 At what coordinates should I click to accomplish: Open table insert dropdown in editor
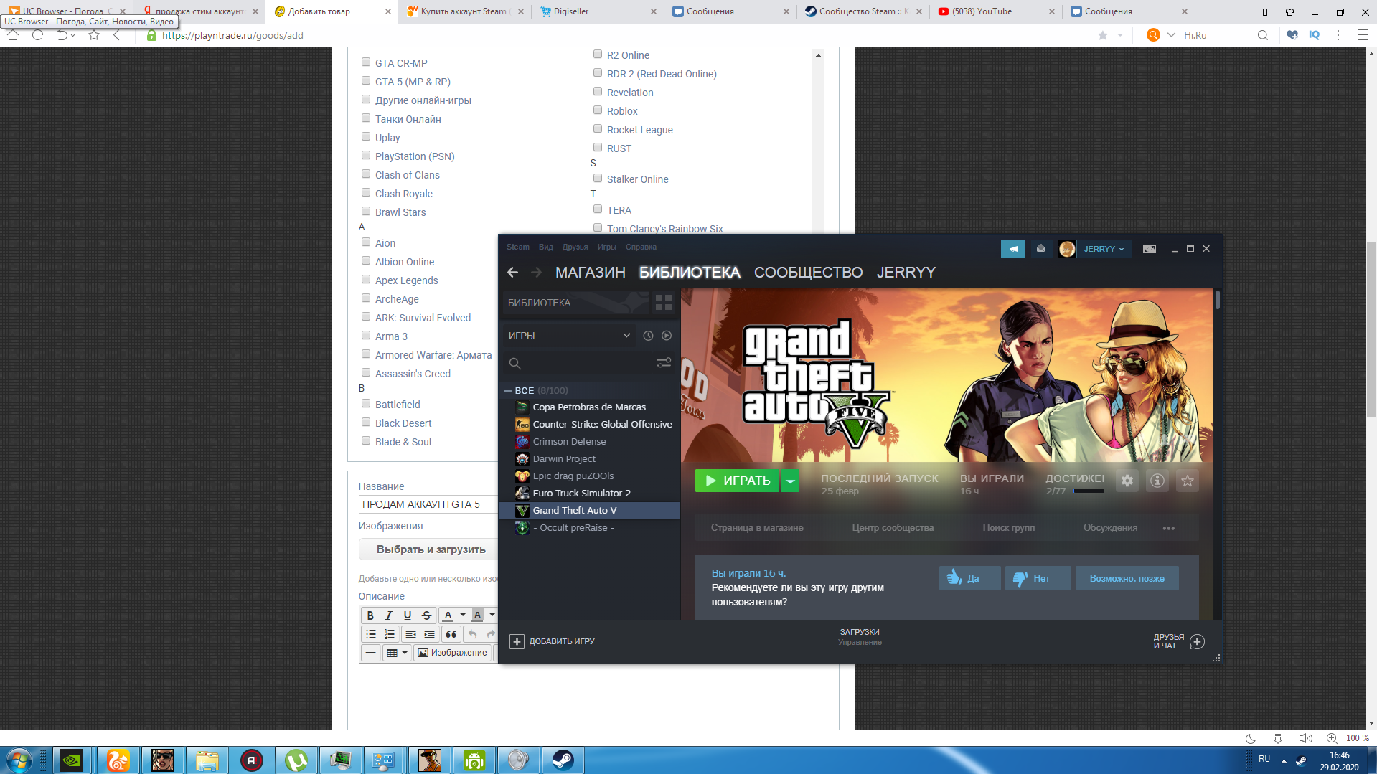pyautogui.click(x=397, y=653)
